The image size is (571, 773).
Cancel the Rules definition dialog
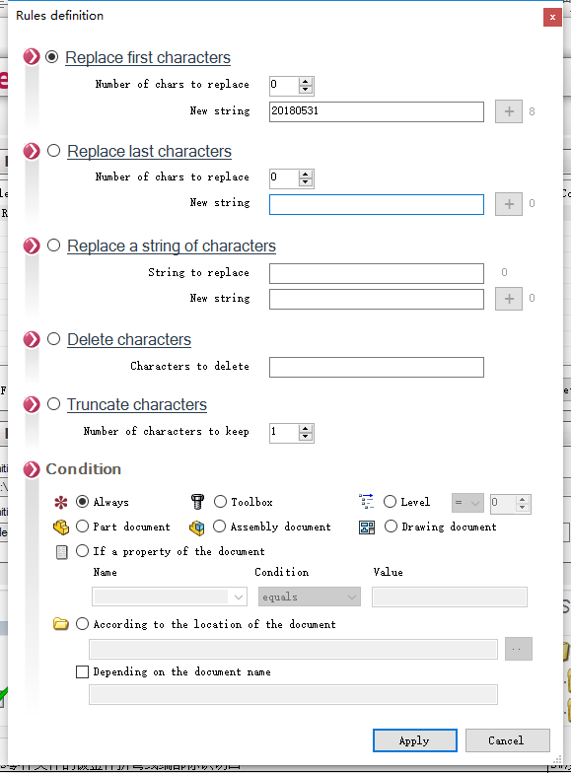507,740
